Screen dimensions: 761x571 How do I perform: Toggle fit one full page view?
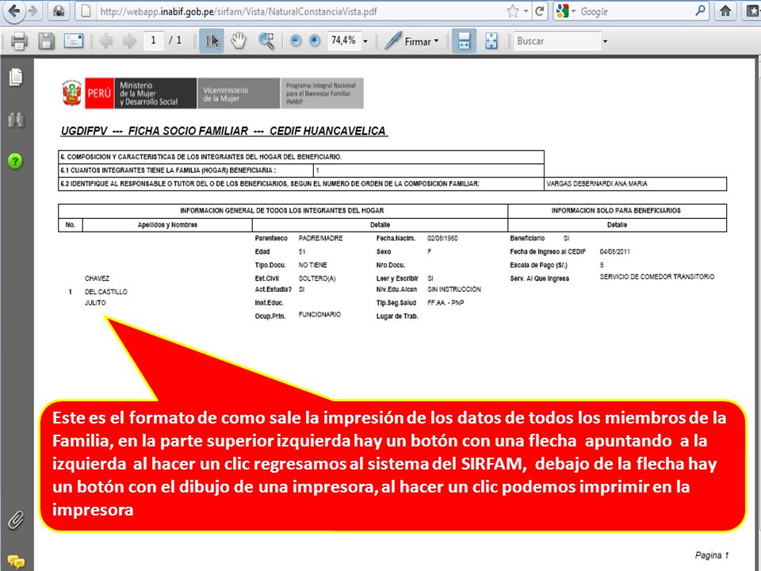491,41
